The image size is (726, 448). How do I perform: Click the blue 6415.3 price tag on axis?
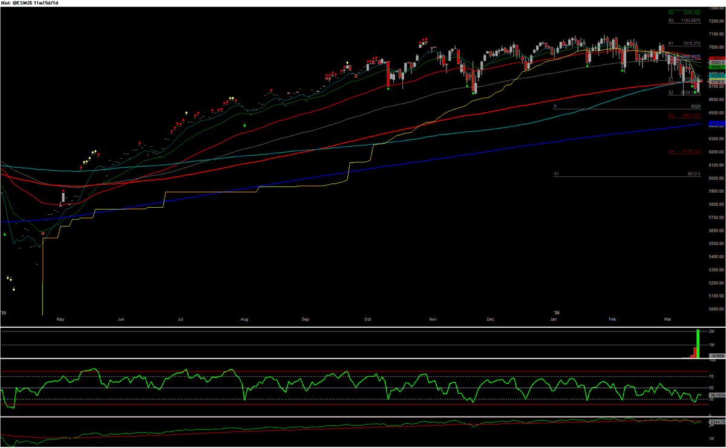[717, 124]
